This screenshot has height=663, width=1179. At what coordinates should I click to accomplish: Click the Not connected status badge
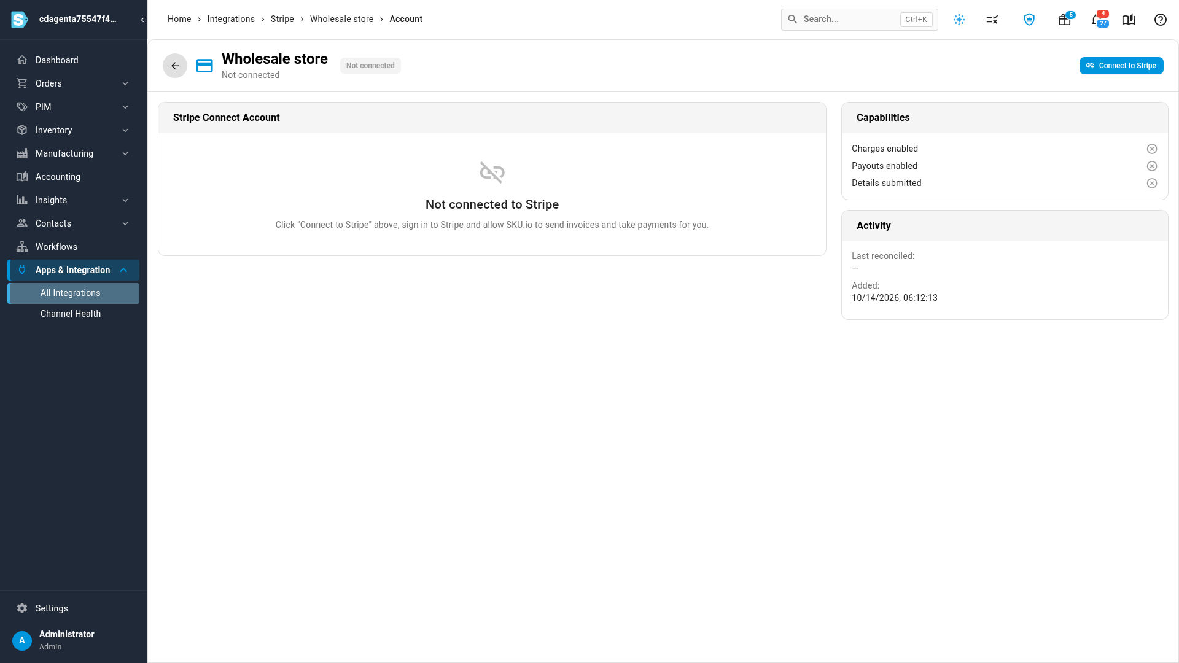(x=370, y=66)
